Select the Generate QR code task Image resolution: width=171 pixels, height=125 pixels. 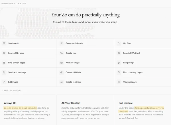[74, 43]
